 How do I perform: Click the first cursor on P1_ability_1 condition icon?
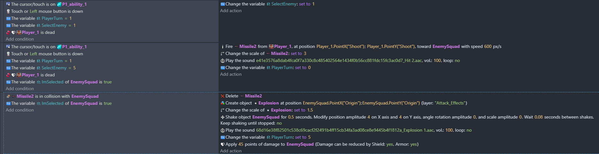coord(8,4)
